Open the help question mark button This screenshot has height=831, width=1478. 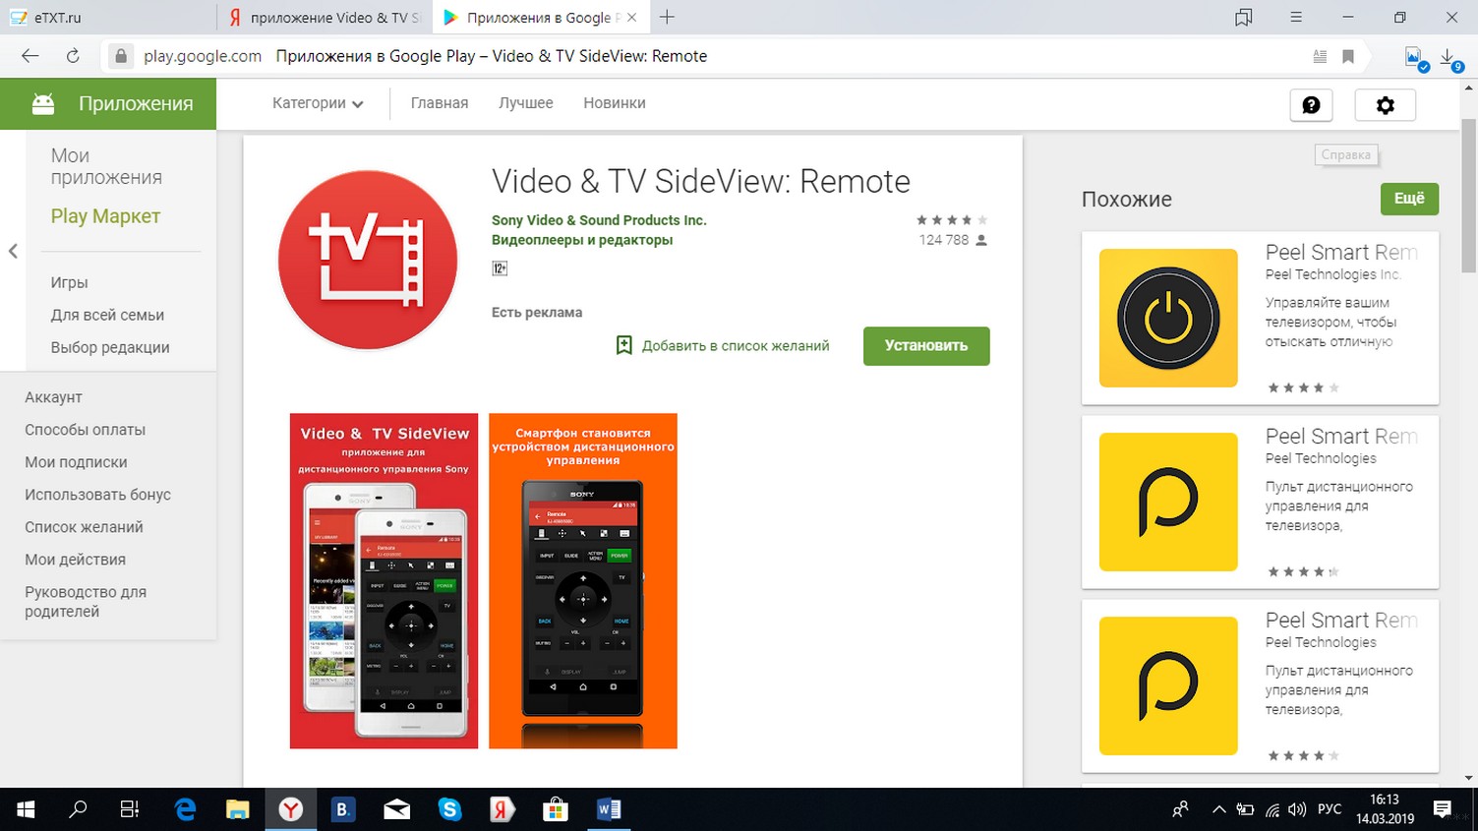click(x=1311, y=105)
